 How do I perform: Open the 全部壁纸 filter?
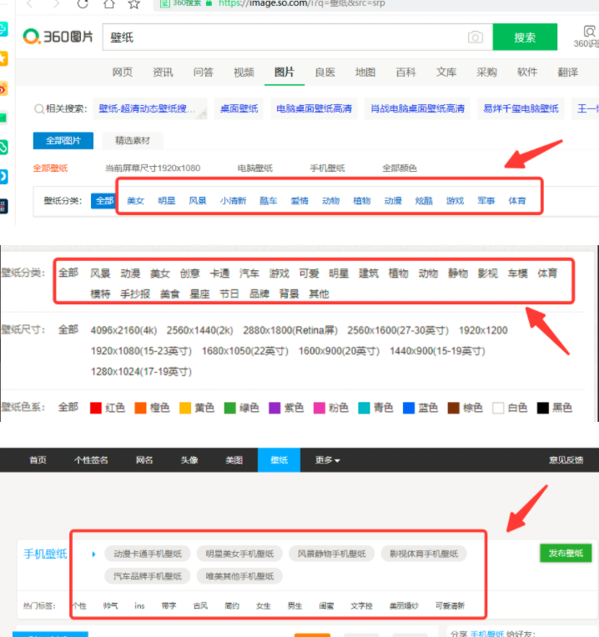coord(50,168)
